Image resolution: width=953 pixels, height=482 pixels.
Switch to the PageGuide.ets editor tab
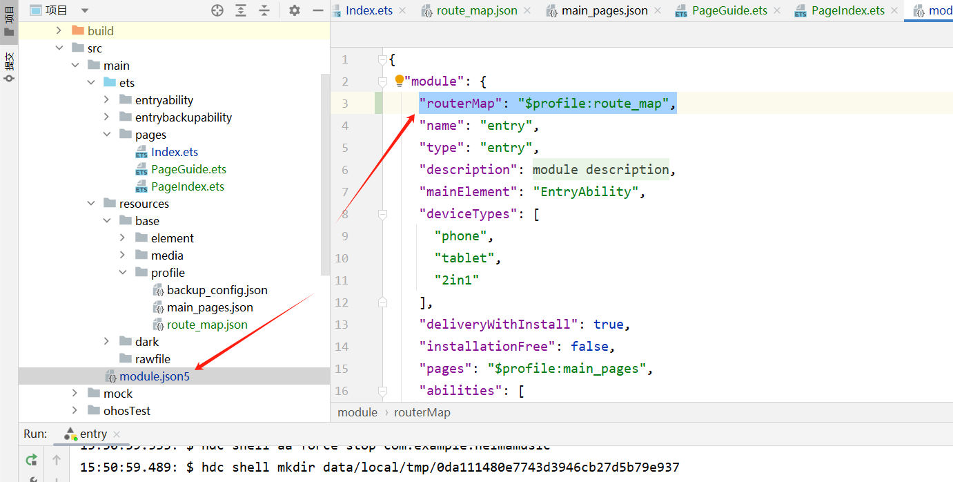pyautogui.click(x=729, y=10)
